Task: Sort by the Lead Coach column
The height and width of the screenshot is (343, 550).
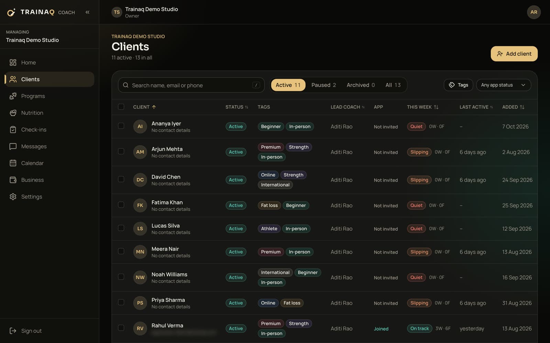Action: pyautogui.click(x=348, y=107)
